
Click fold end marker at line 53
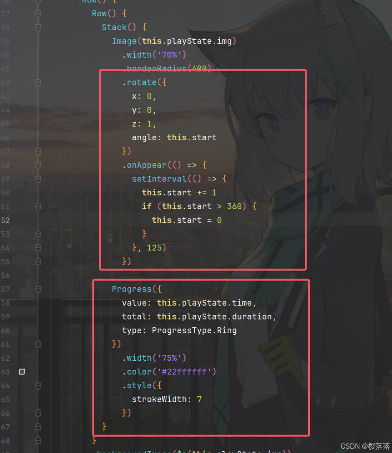point(38,234)
